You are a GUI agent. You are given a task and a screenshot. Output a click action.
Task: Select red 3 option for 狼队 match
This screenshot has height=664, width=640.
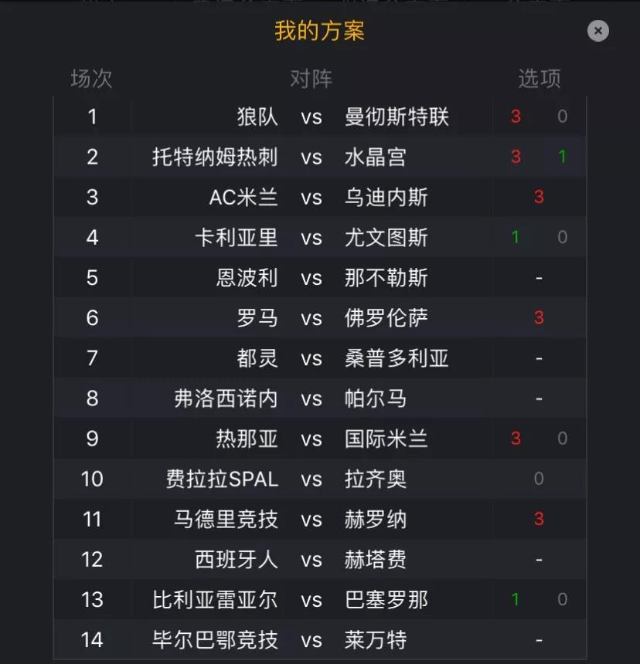point(516,117)
